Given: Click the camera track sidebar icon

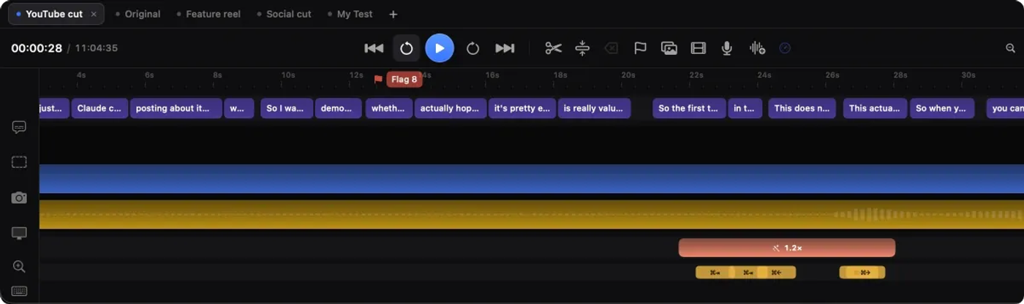Looking at the screenshot, I should click(19, 197).
